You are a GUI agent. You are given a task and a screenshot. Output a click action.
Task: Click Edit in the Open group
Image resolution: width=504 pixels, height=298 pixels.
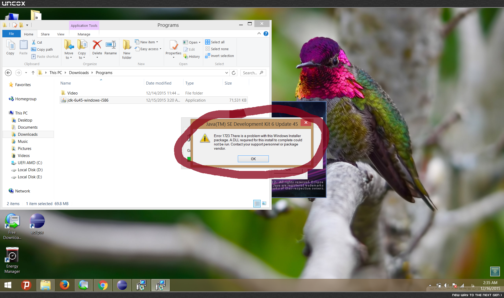tap(189, 49)
